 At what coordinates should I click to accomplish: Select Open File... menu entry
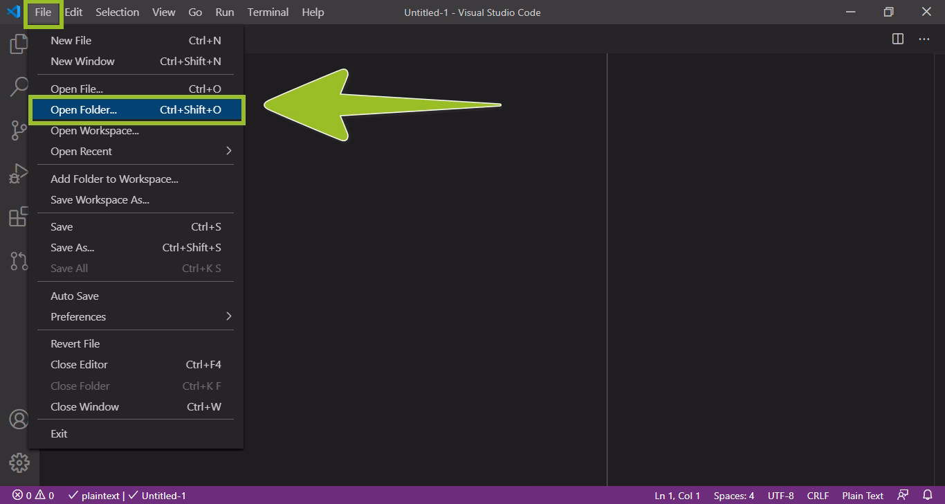[136, 89]
